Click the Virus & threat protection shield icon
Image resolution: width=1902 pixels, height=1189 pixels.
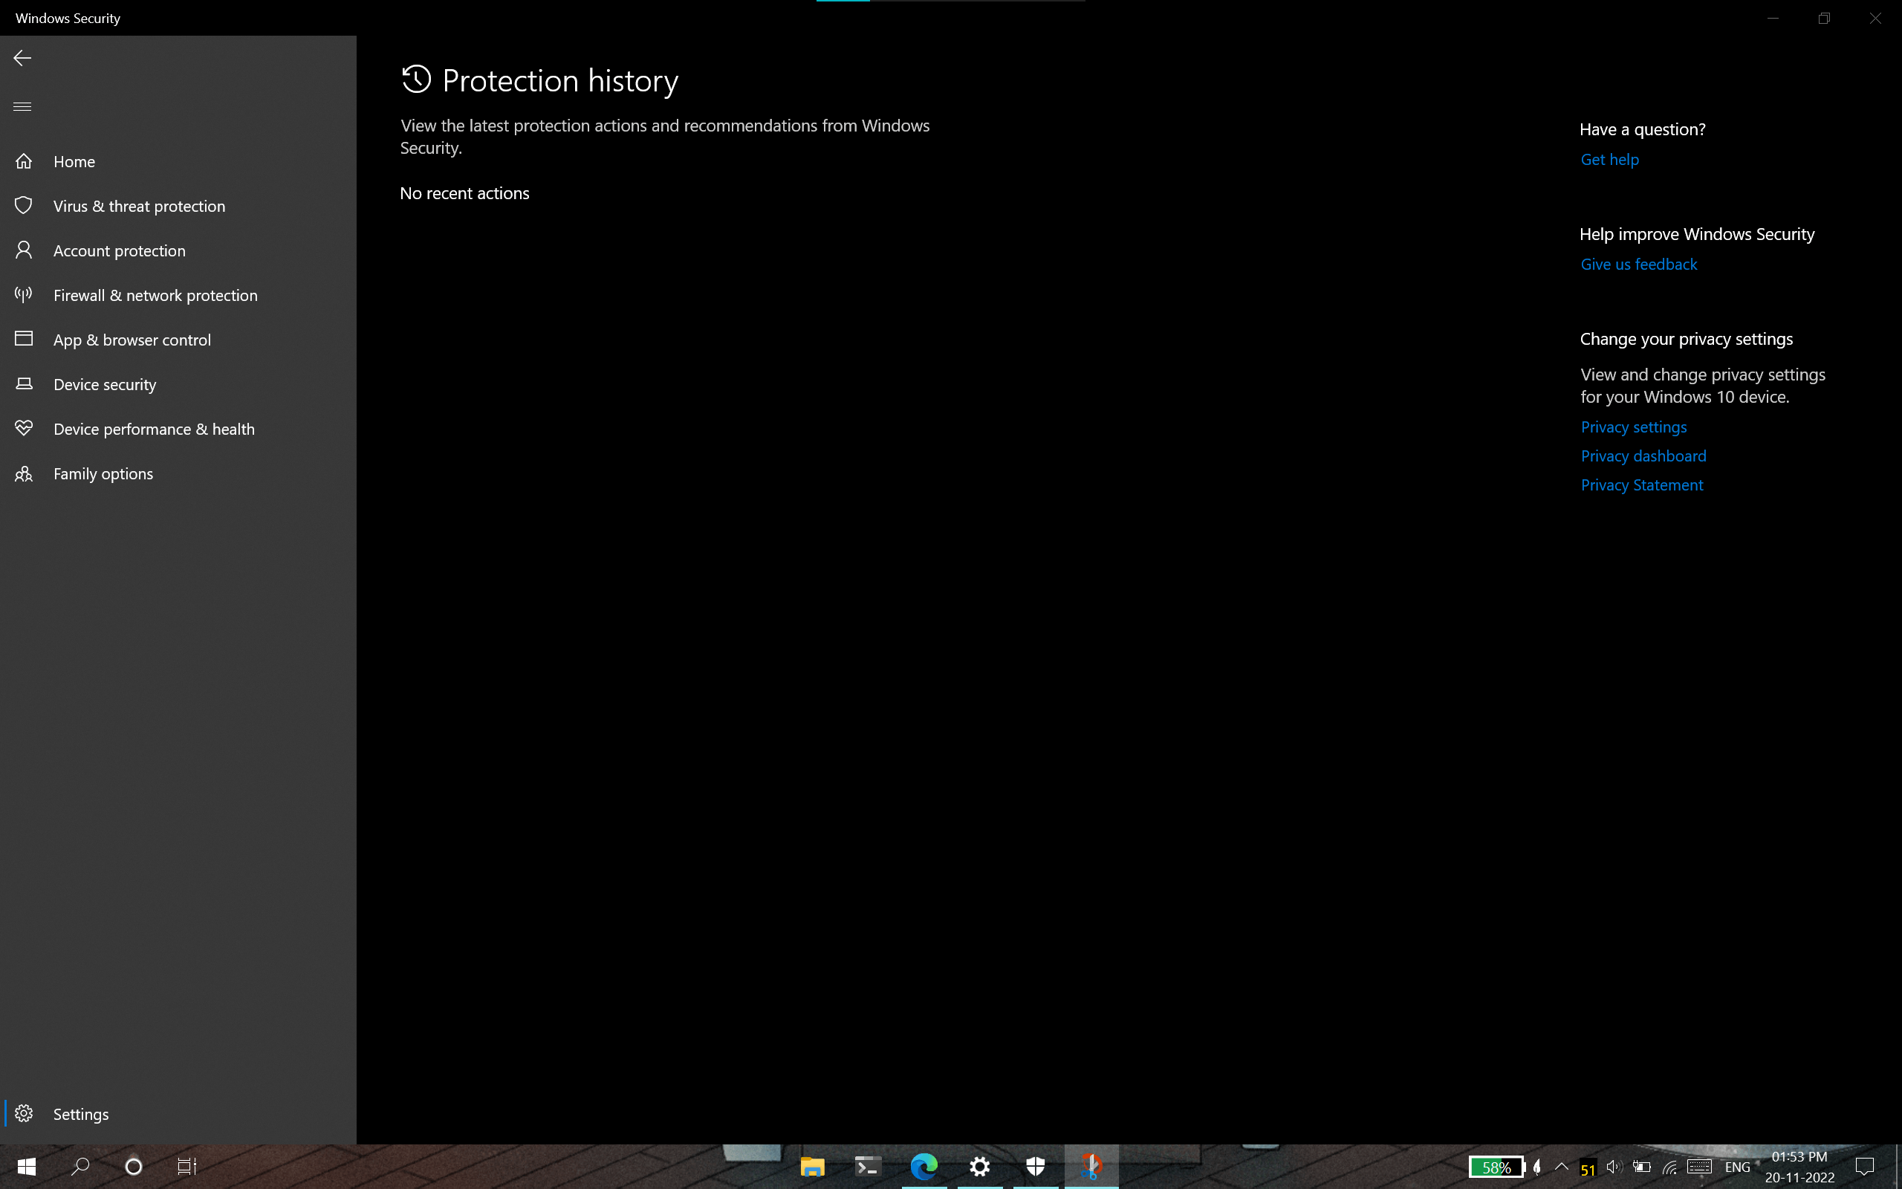point(24,205)
